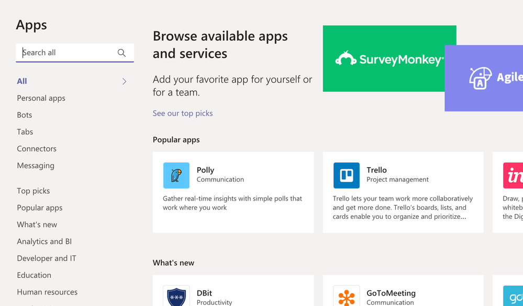Click Project management label under Trello
523x306 pixels.
(397, 180)
